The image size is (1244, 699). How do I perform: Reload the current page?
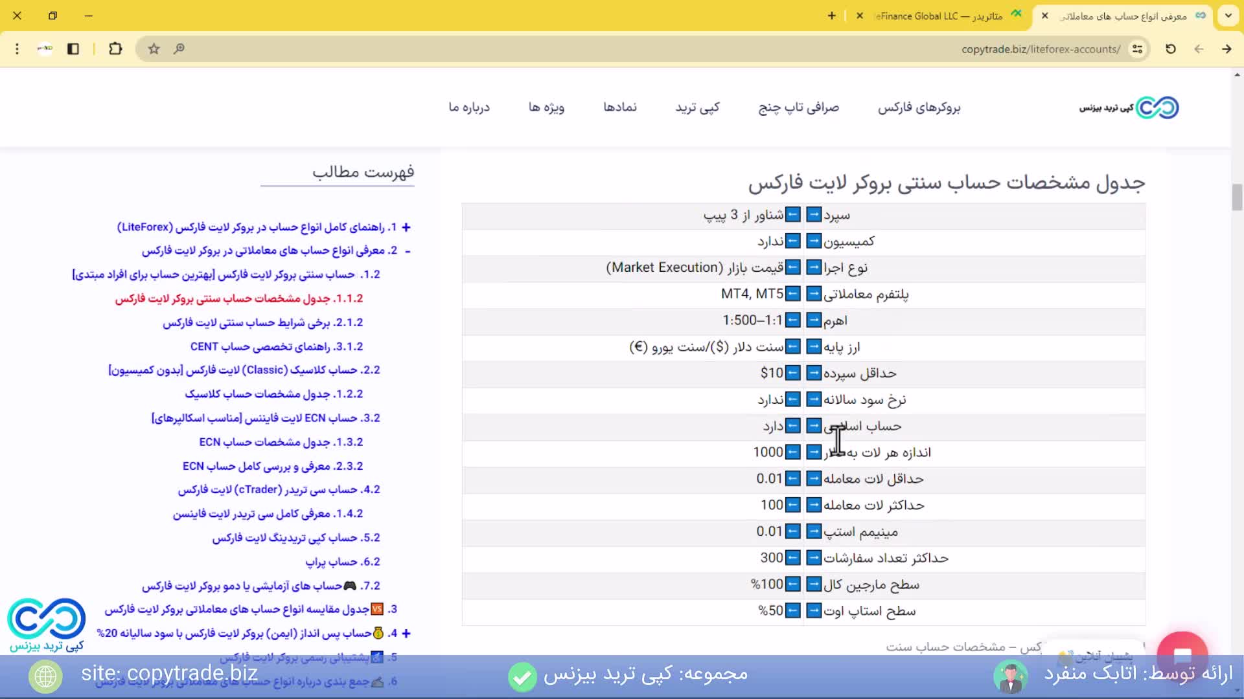pyautogui.click(x=1170, y=49)
